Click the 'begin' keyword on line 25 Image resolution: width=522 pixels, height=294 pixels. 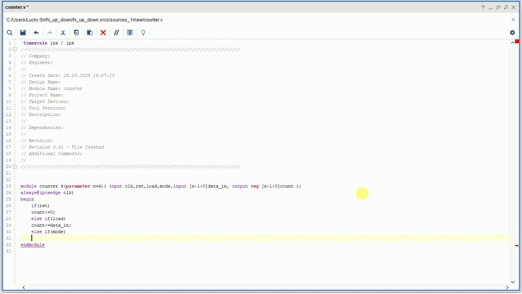click(x=27, y=199)
